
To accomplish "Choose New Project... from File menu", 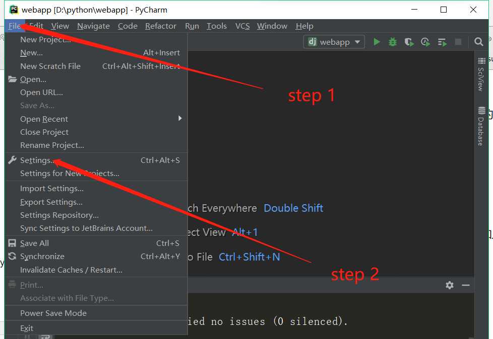I will tap(96, 40).
